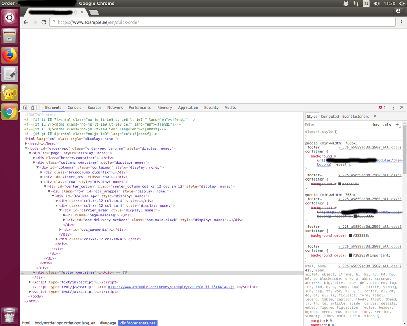The image size is (407, 326).
Task: Open the script src URL link
Action: pyautogui.click(x=171, y=287)
